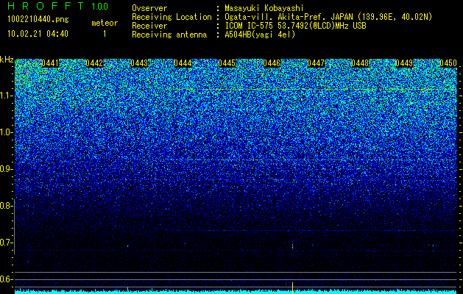Click the 'meteor' count label
463x294 pixels.
tap(105, 23)
